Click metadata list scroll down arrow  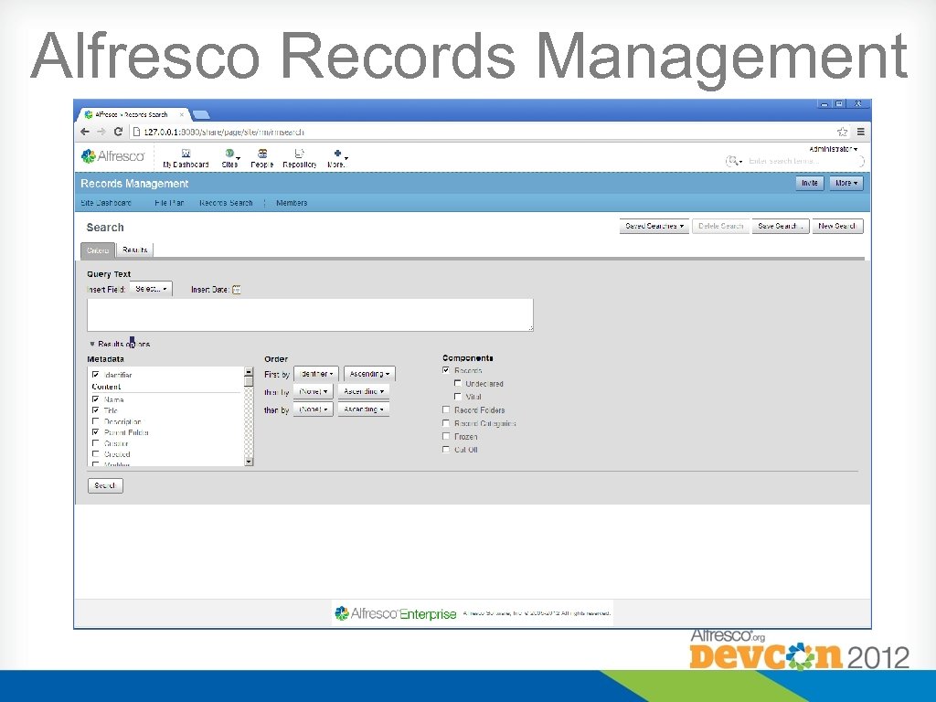(x=249, y=462)
